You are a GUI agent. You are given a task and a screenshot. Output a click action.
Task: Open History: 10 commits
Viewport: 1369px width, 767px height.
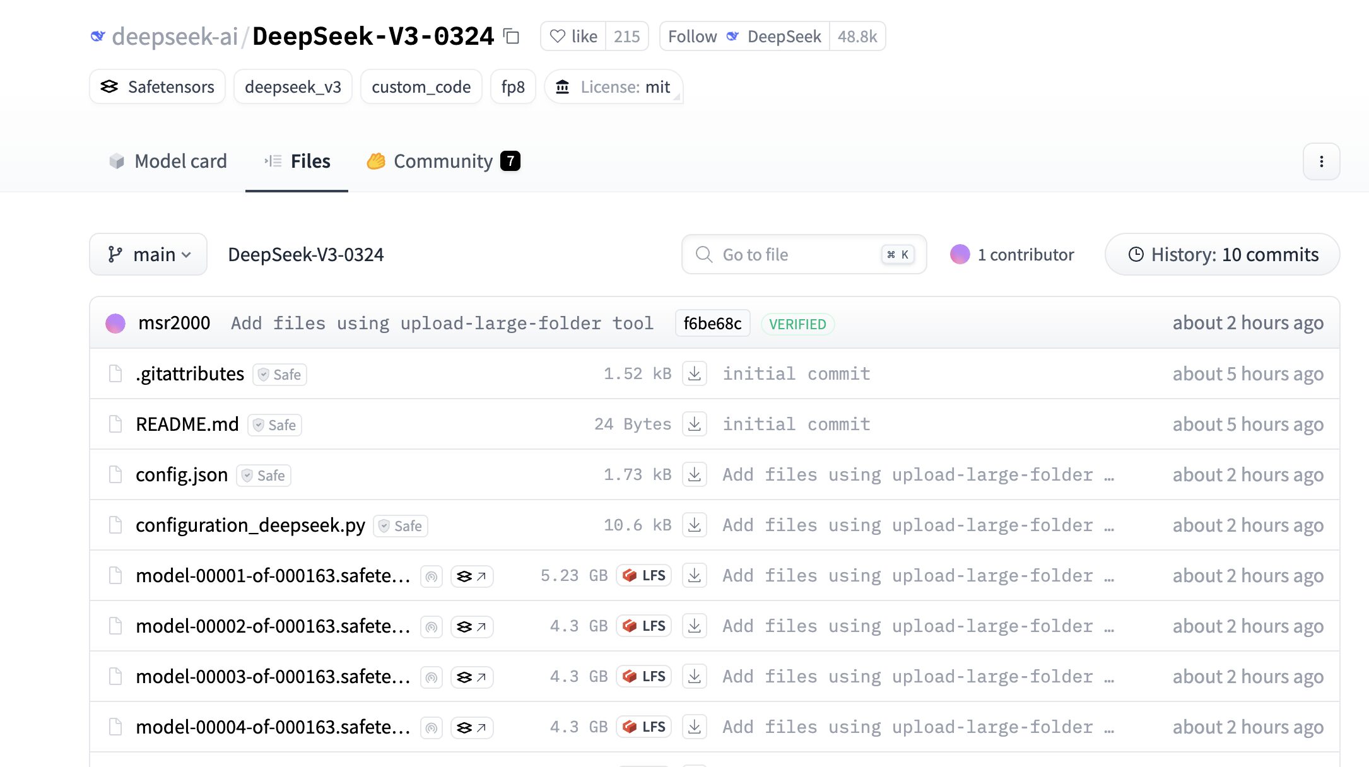[x=1222, y=254]
